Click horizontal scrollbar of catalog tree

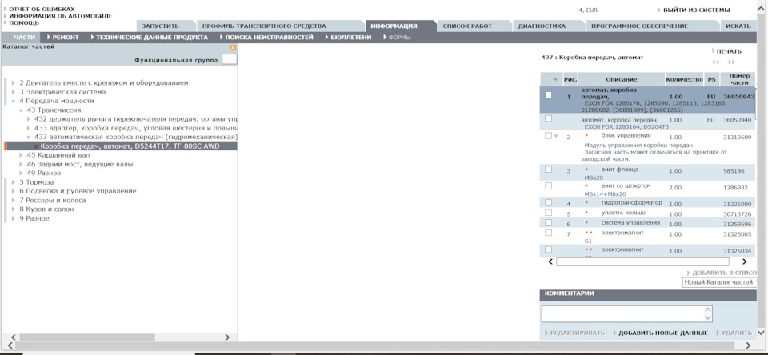point(87,337)
